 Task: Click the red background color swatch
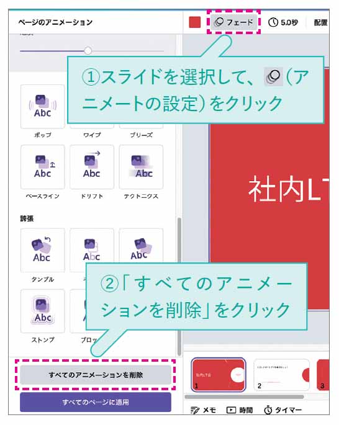tap(195, 22)
